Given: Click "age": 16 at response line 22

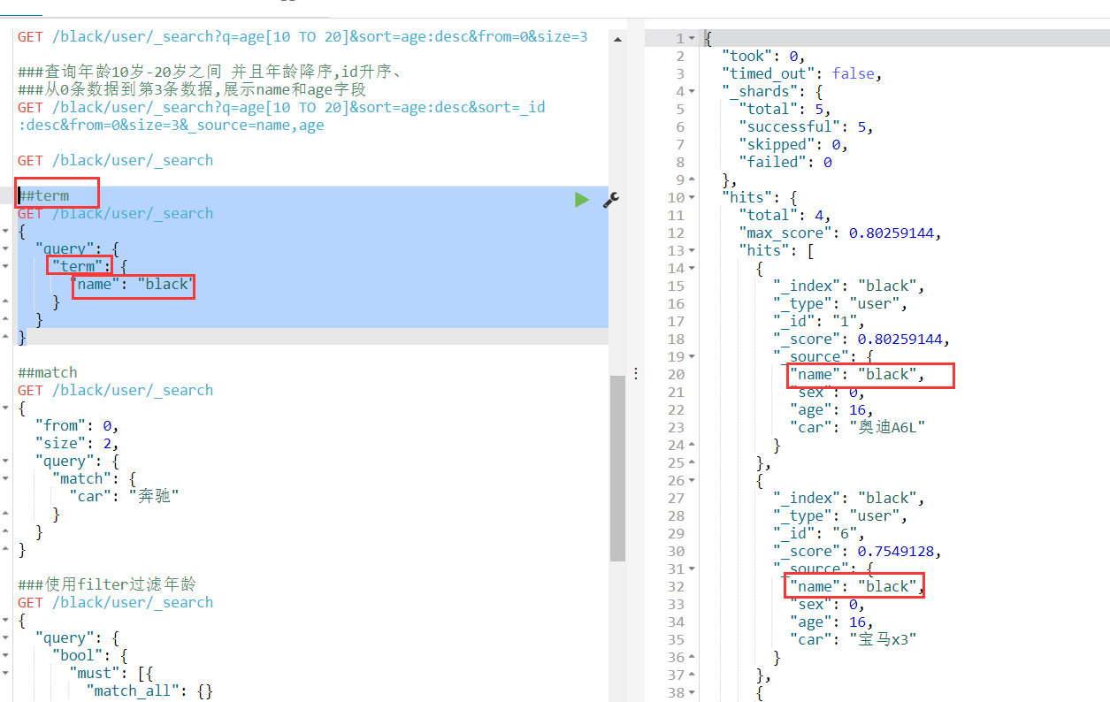Looking at the screenshot, I should pyautogui.click(x=832, y=409).
